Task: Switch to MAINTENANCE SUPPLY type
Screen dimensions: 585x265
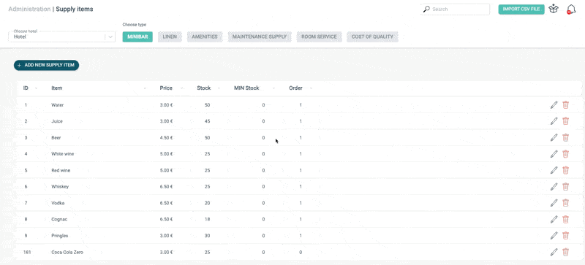Action: coord(260,37)
